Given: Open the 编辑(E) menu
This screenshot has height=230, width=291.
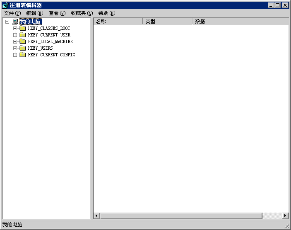Looking at the screenshot, I should click(x=35, y=13).
